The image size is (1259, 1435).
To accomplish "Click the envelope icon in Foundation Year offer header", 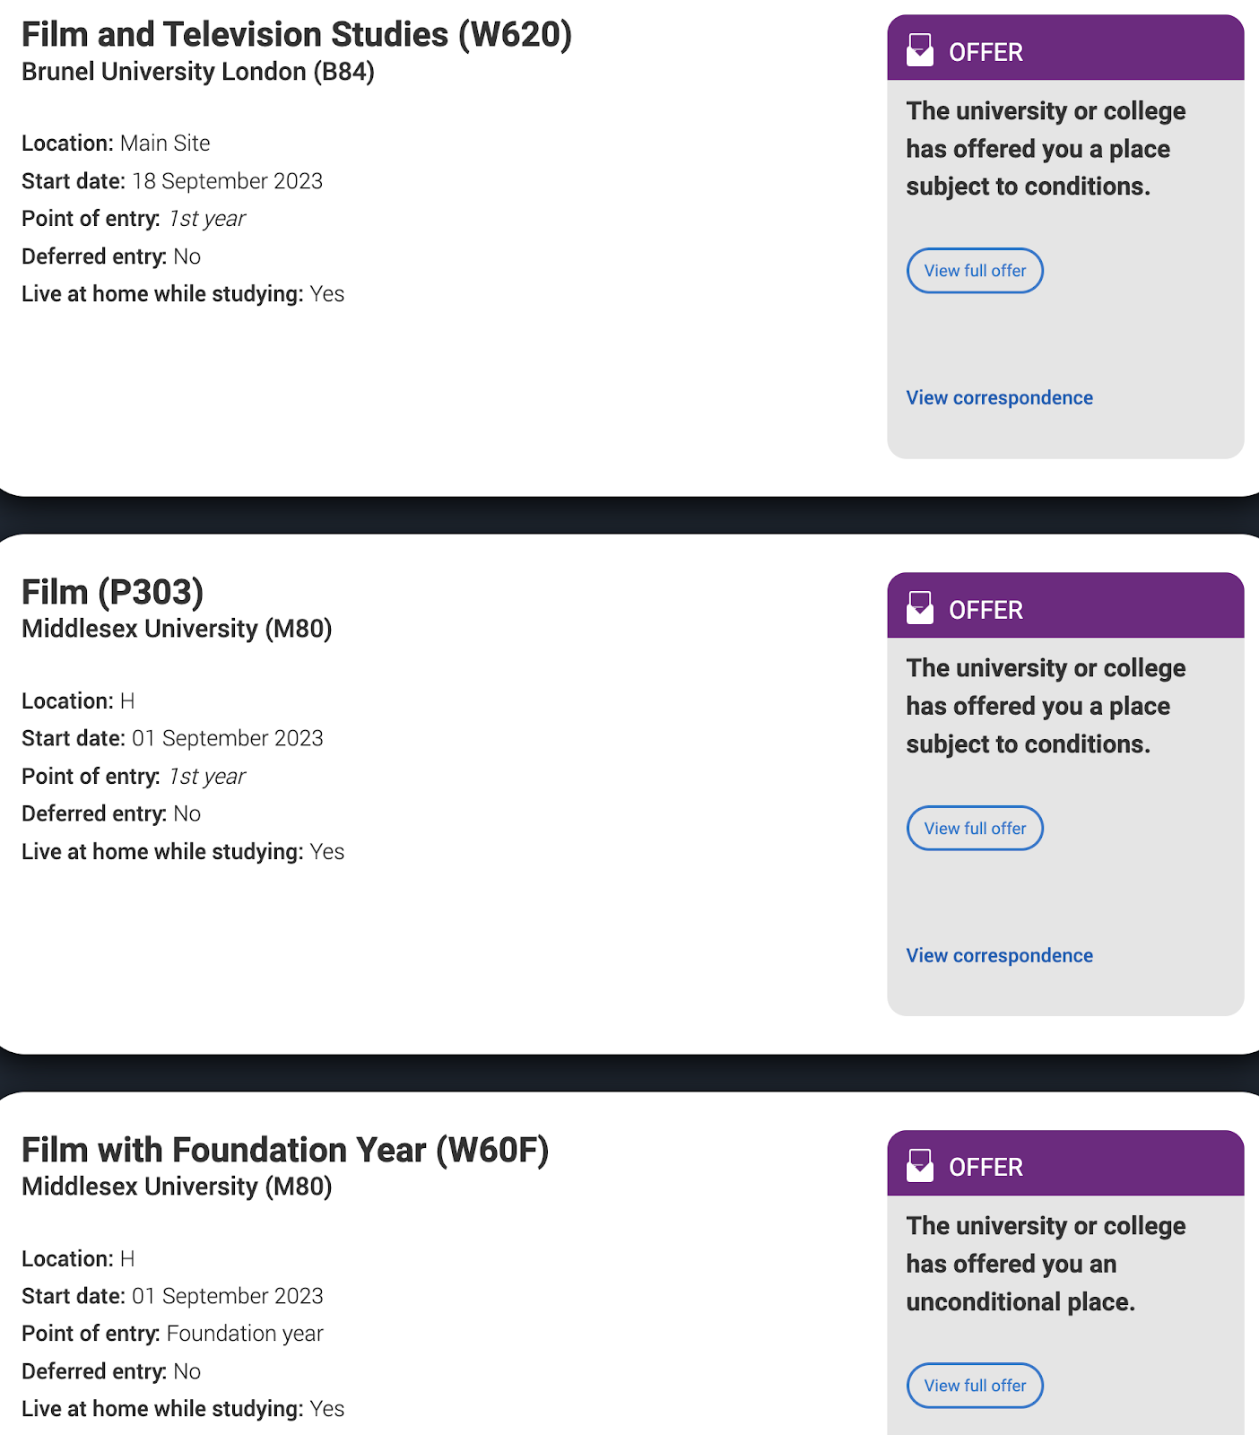I will click(920, 1166).
